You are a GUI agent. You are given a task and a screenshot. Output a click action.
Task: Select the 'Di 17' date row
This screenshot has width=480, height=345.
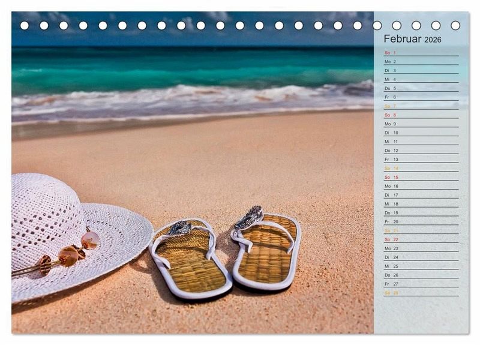[x=421, y=194]
